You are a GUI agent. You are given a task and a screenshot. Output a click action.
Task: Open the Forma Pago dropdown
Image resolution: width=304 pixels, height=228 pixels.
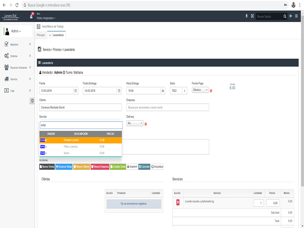pyautogui.click(x=200, y=90)
